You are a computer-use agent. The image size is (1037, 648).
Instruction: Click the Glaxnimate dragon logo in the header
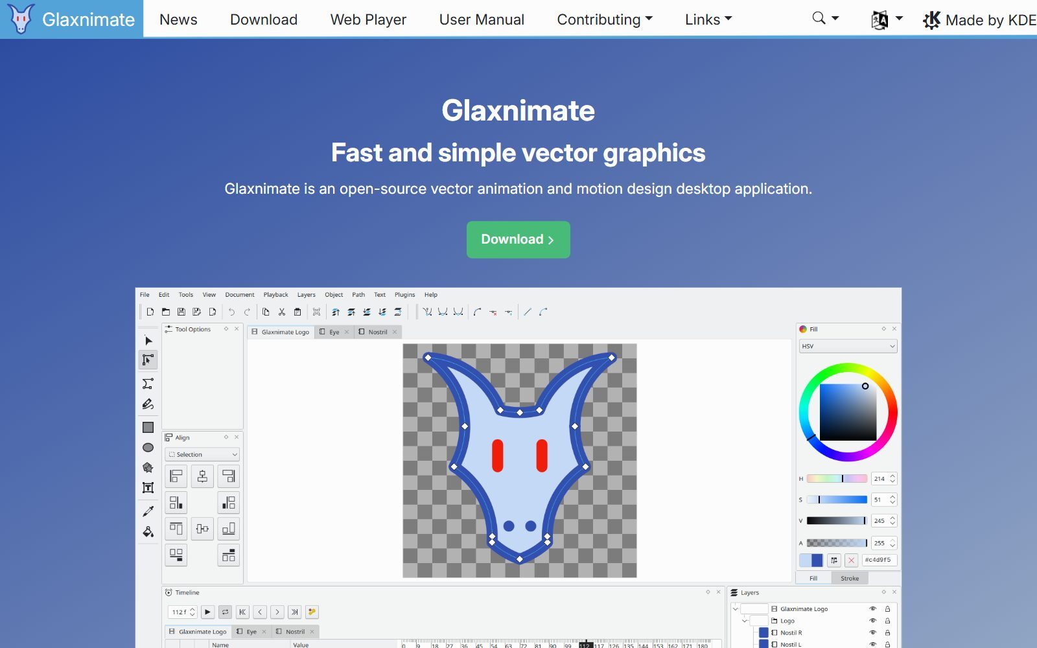click(21, 19)
